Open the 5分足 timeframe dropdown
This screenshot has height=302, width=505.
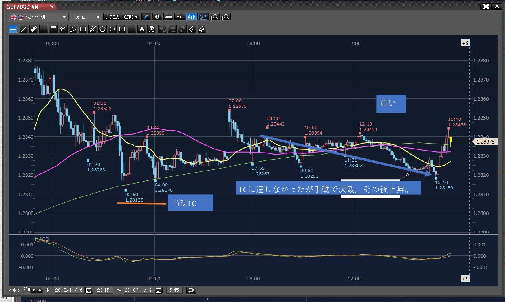pyautogui.click(x=86, y=17)
